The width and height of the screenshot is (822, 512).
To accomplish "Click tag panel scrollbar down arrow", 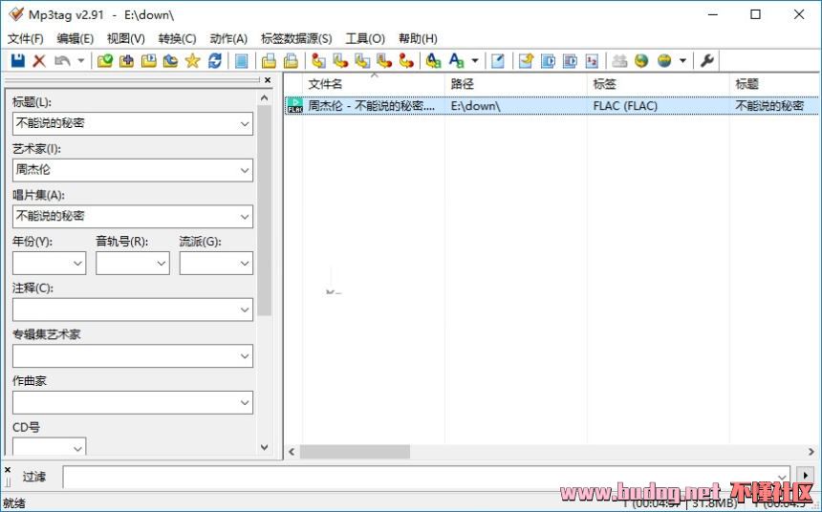I will tap(264, 447).
